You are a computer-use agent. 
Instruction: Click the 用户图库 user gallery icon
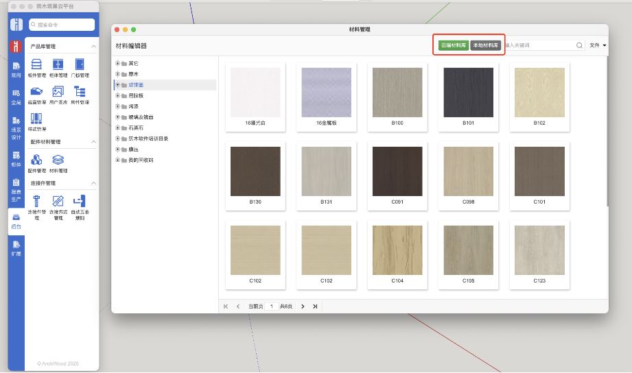coord(58,91)
